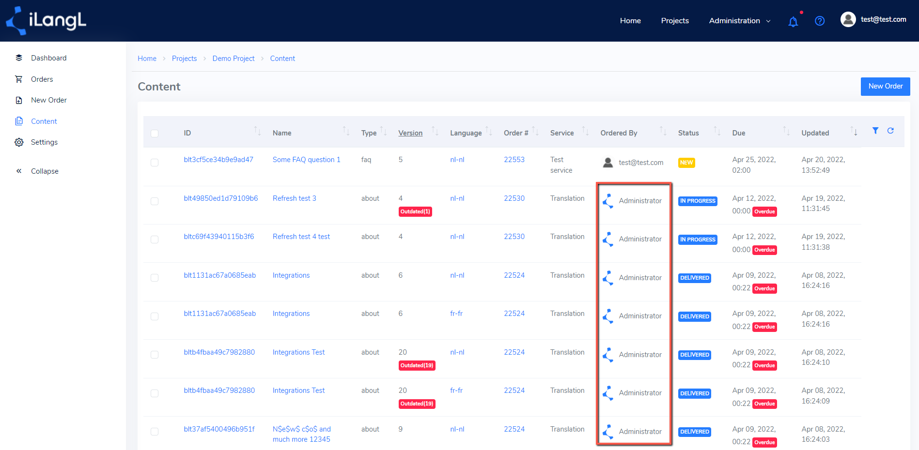Go to Home in top navigation bar

[x=630, y=21]
